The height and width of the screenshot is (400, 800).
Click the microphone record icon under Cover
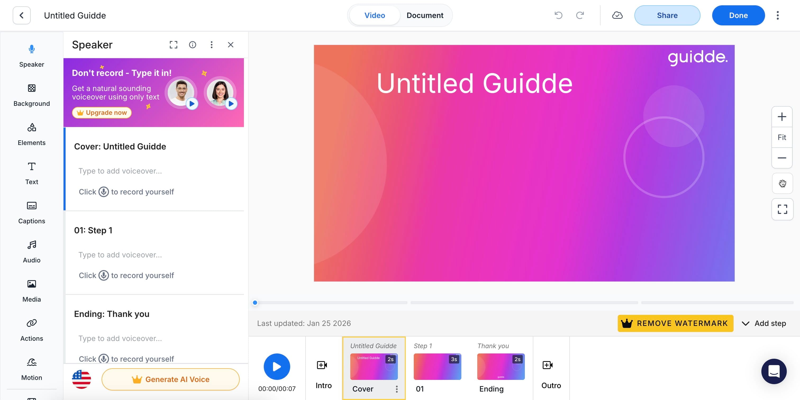tap(103, 192)
